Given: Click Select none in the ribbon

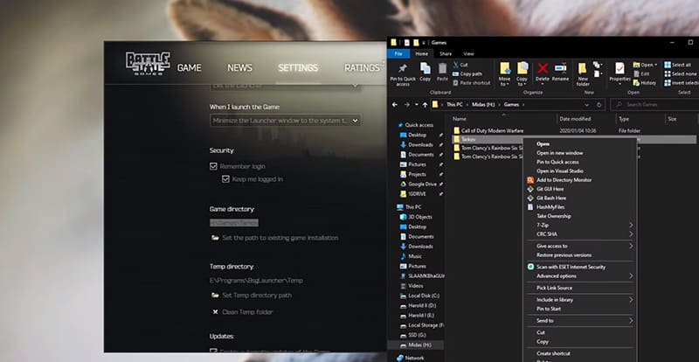Looking at the screenshot, I should (681, 73).
